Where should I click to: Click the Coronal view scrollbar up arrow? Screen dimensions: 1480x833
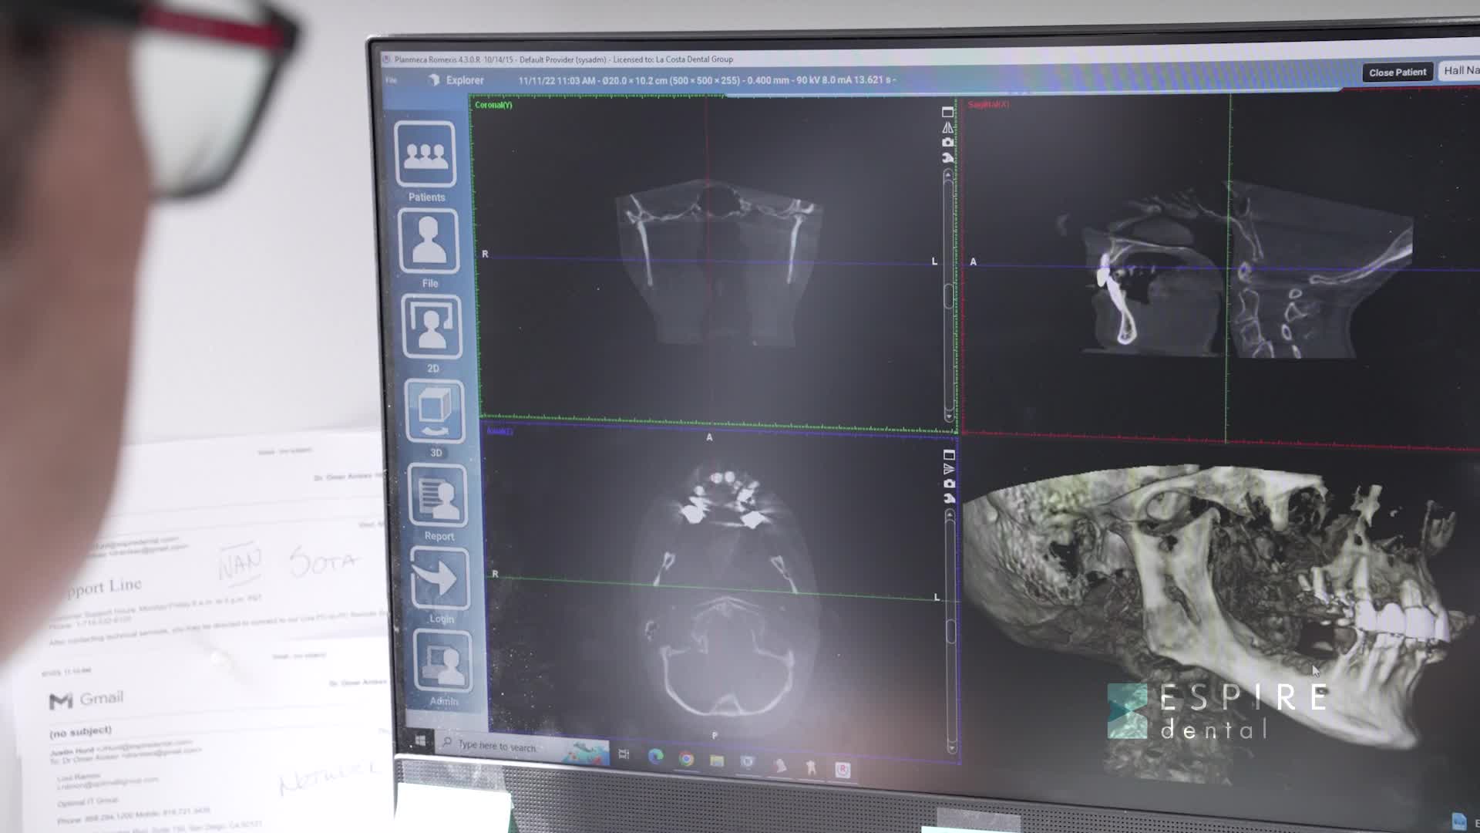click(947, 175)
